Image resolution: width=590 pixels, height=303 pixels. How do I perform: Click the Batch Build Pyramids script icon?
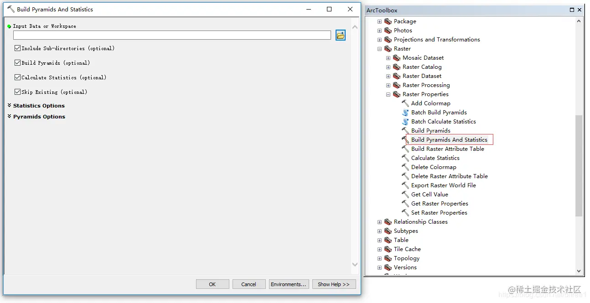point(405,113)
